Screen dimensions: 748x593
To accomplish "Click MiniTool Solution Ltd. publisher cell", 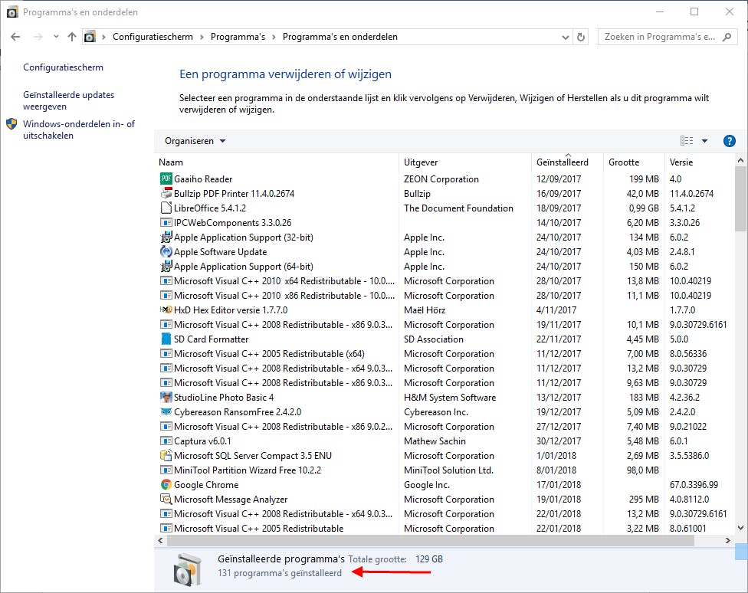I will point(448,470).
